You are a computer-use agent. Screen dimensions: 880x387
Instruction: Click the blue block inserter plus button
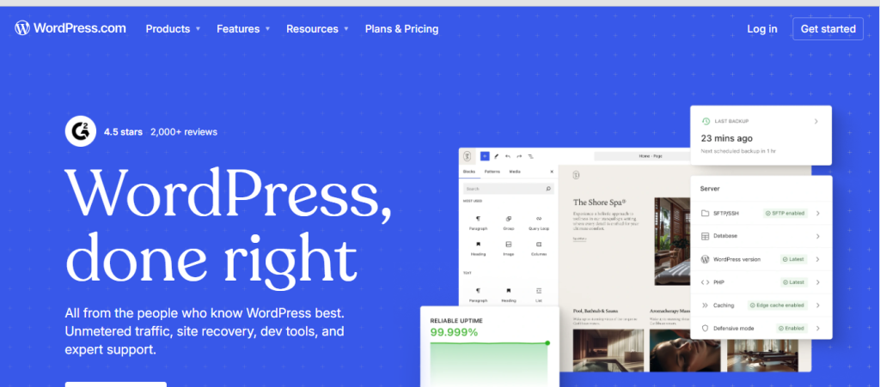coord(485,156)
